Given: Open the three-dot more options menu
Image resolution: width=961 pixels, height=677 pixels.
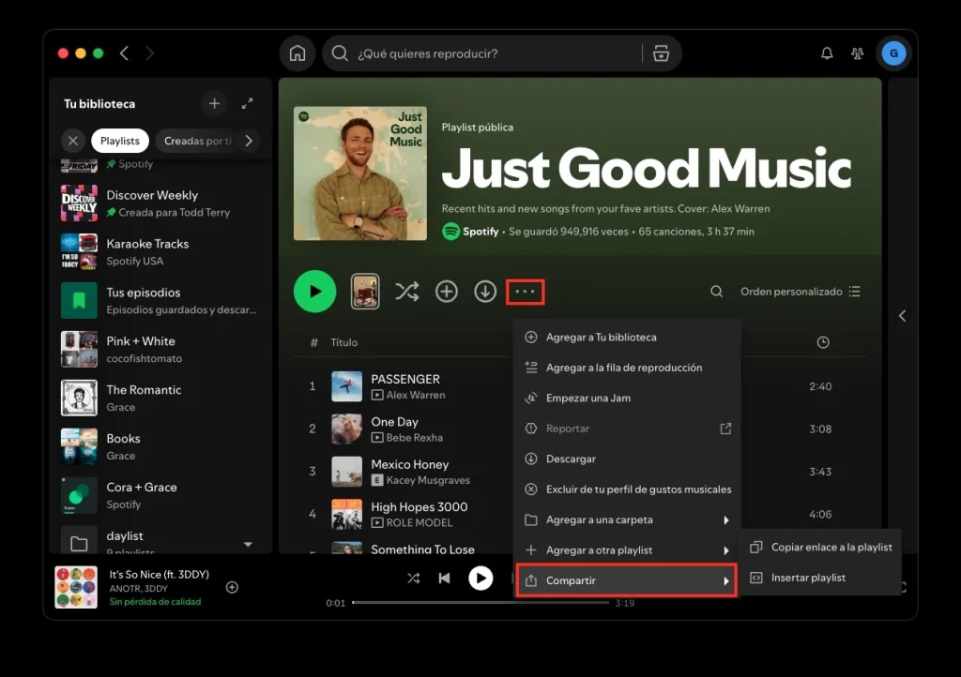Looking at the screenshot, I should tap(526, 292).
